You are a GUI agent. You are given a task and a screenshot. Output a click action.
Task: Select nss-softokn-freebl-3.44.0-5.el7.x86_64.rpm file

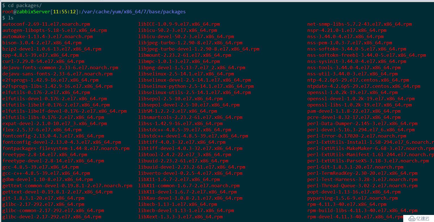point(367,55)
